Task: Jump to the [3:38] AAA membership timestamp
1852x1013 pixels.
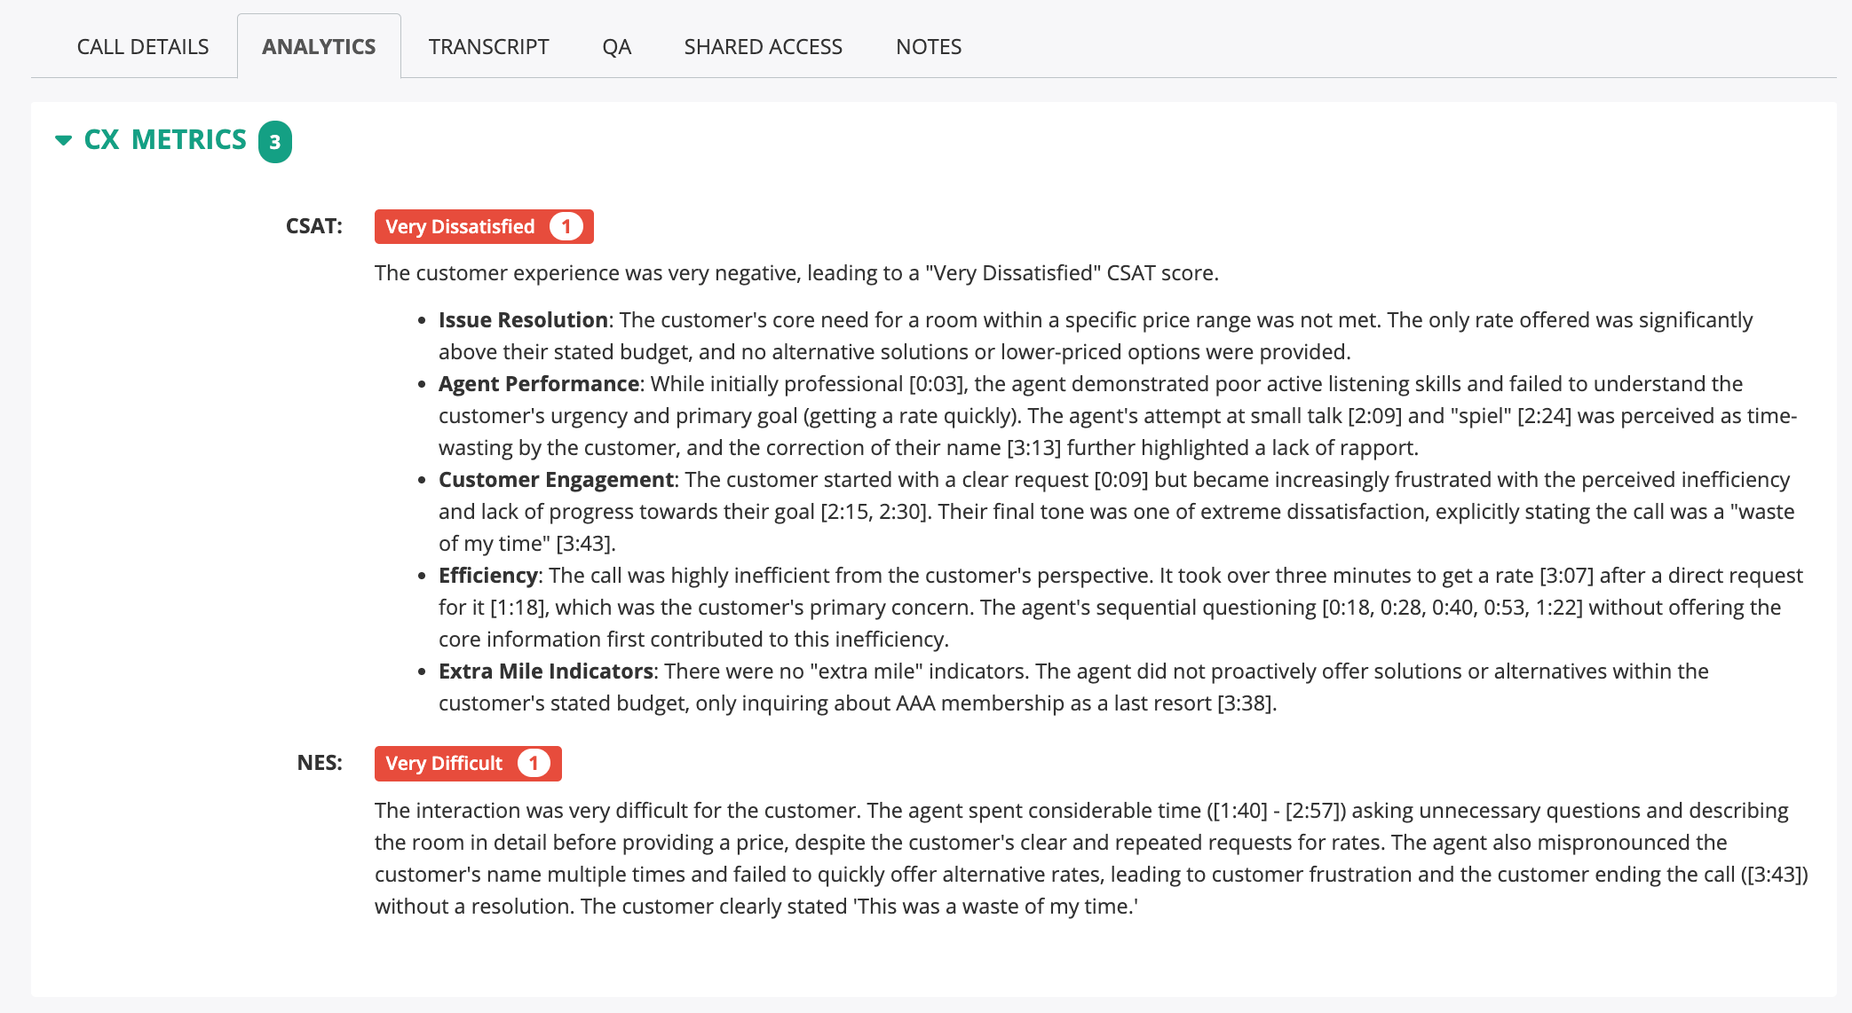Action: [x=1246, y=703]
